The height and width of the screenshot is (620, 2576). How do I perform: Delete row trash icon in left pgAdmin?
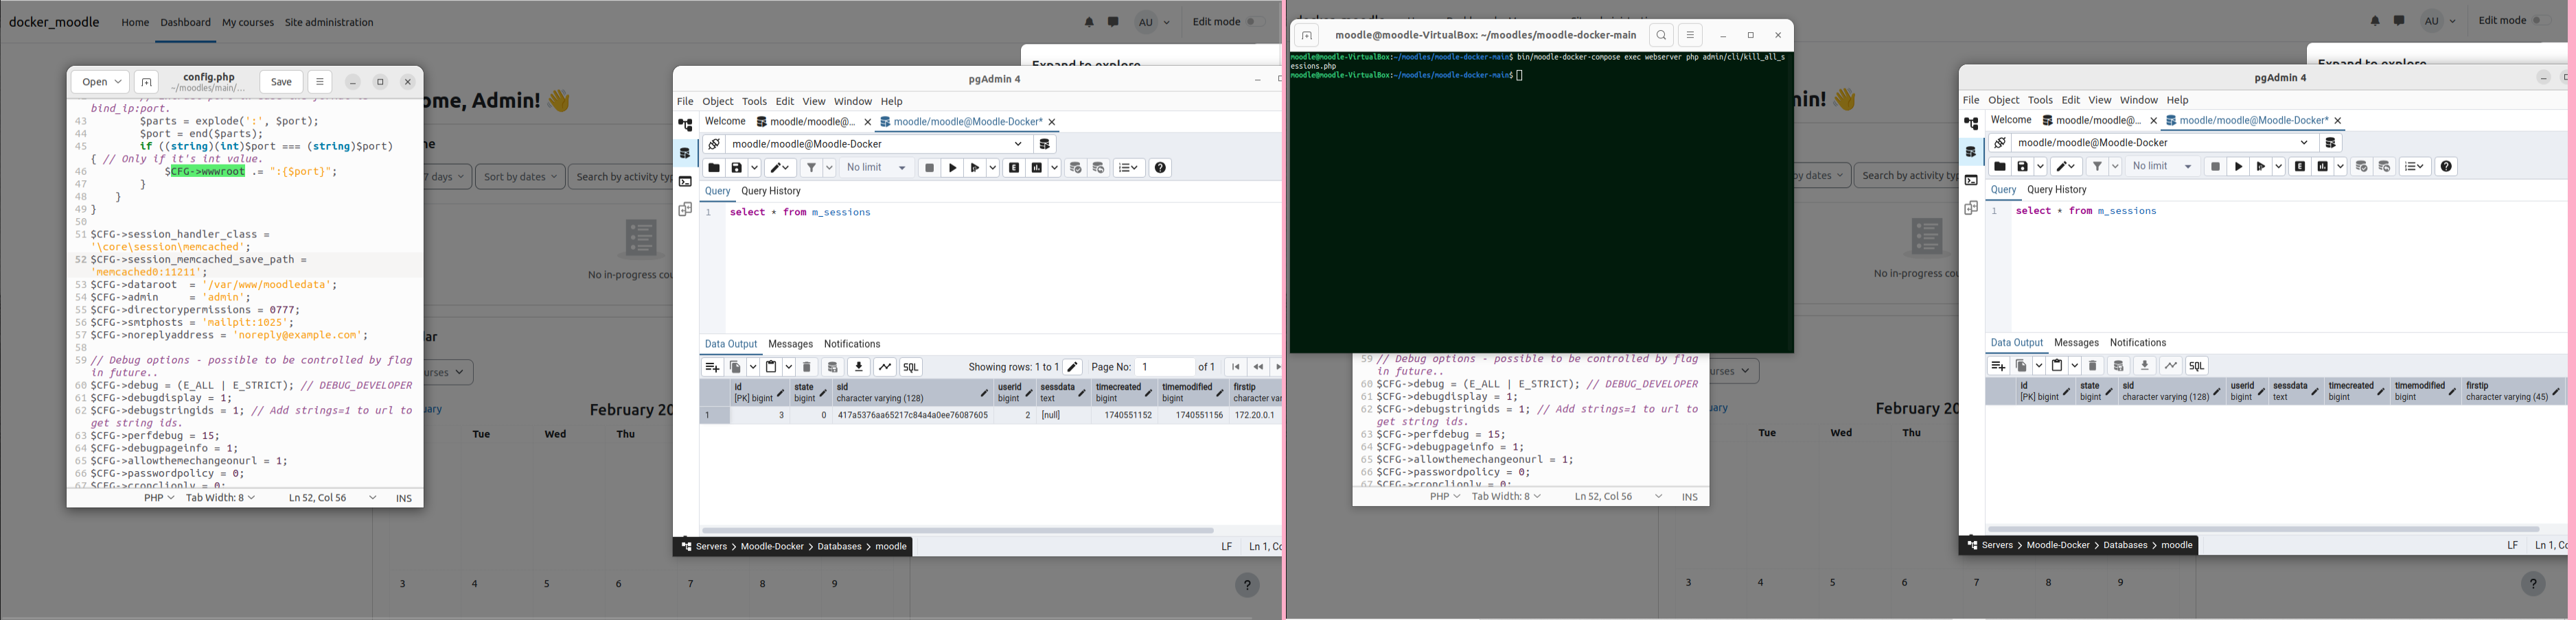tap(808, 368)
